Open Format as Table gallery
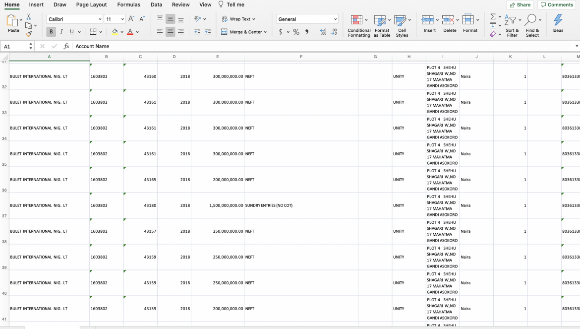Screen dimensions: 580x329 (382, 26)
